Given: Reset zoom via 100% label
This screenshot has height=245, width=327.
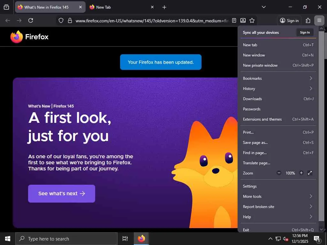Looking at the screenshot, I should pos(290,173).
